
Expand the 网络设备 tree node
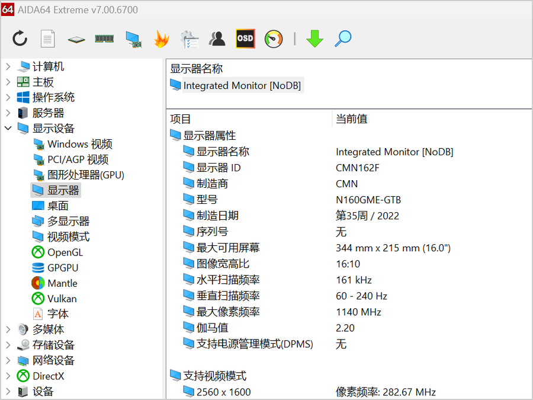(8, 360)
